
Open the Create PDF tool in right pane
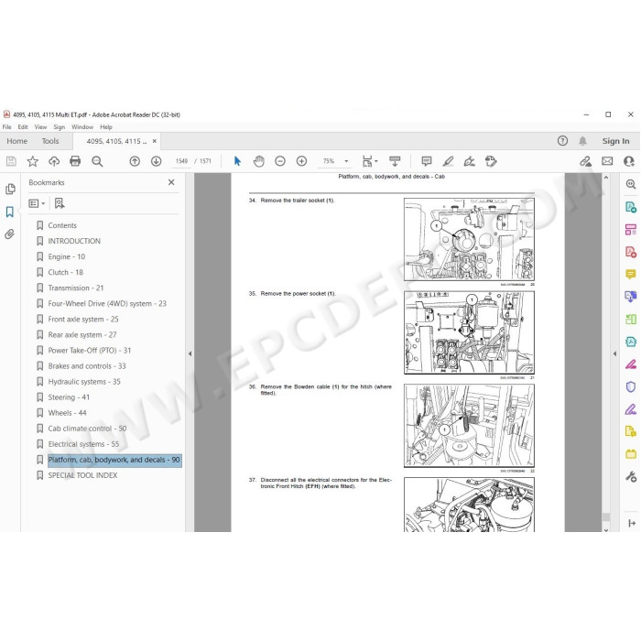click(630, 252)
